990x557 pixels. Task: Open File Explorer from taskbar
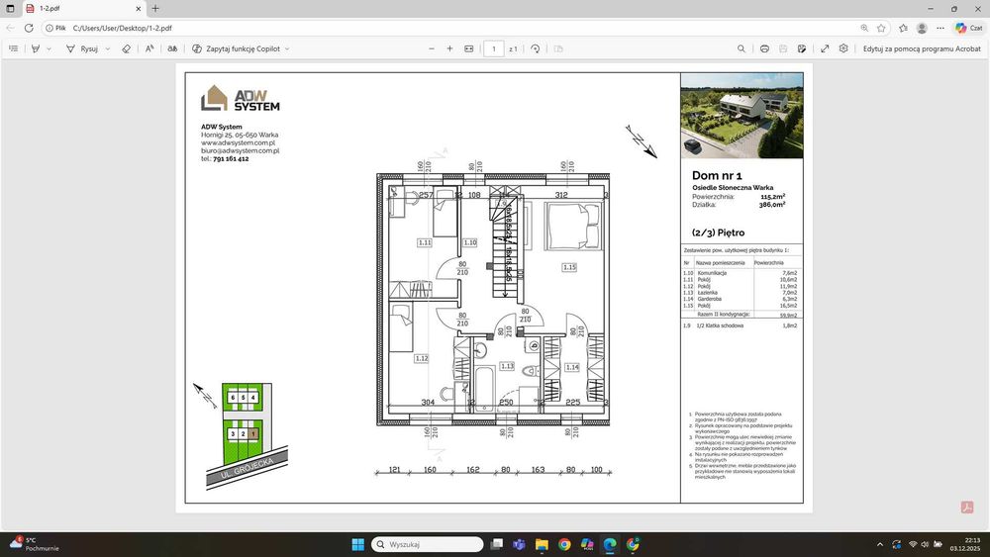coord(542,544)
